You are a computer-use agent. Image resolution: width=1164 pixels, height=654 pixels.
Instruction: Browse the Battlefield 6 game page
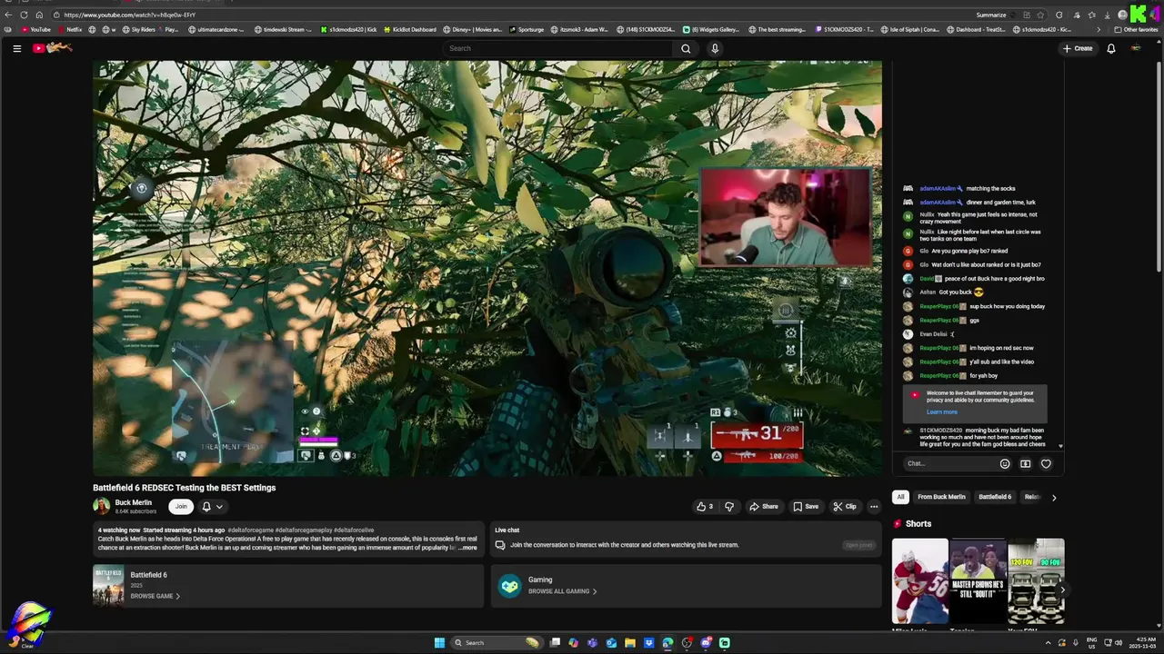pyautogui.click(x=155, y=596)
